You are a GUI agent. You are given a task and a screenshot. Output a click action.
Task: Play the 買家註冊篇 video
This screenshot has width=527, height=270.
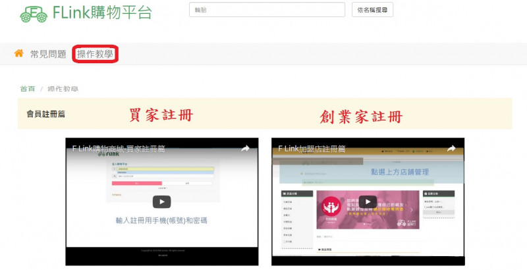pos(161,202)
